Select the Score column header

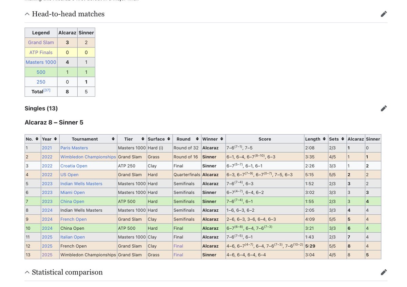[265, 139]
